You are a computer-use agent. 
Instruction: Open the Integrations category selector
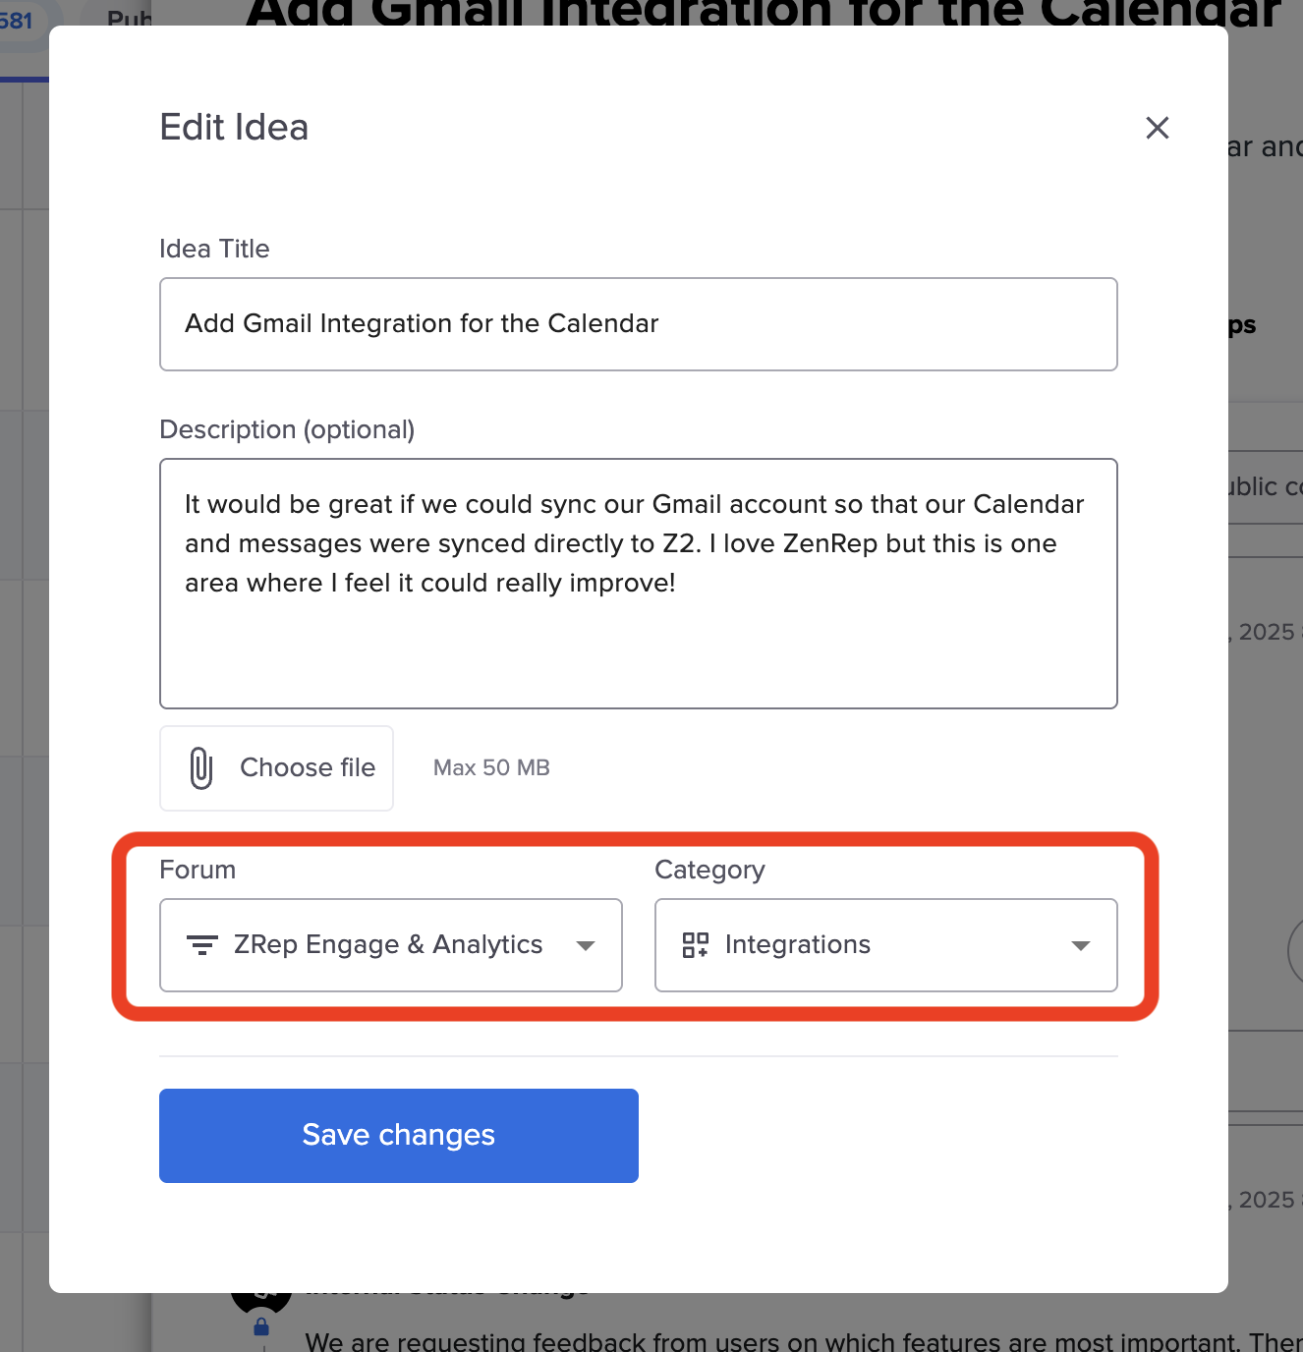865,945
